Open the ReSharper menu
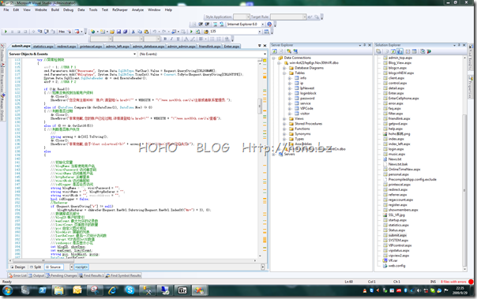 (x=120, y=9)
